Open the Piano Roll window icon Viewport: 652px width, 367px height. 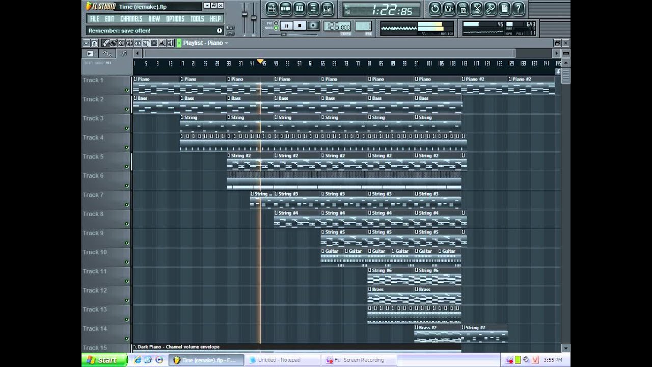300,9
